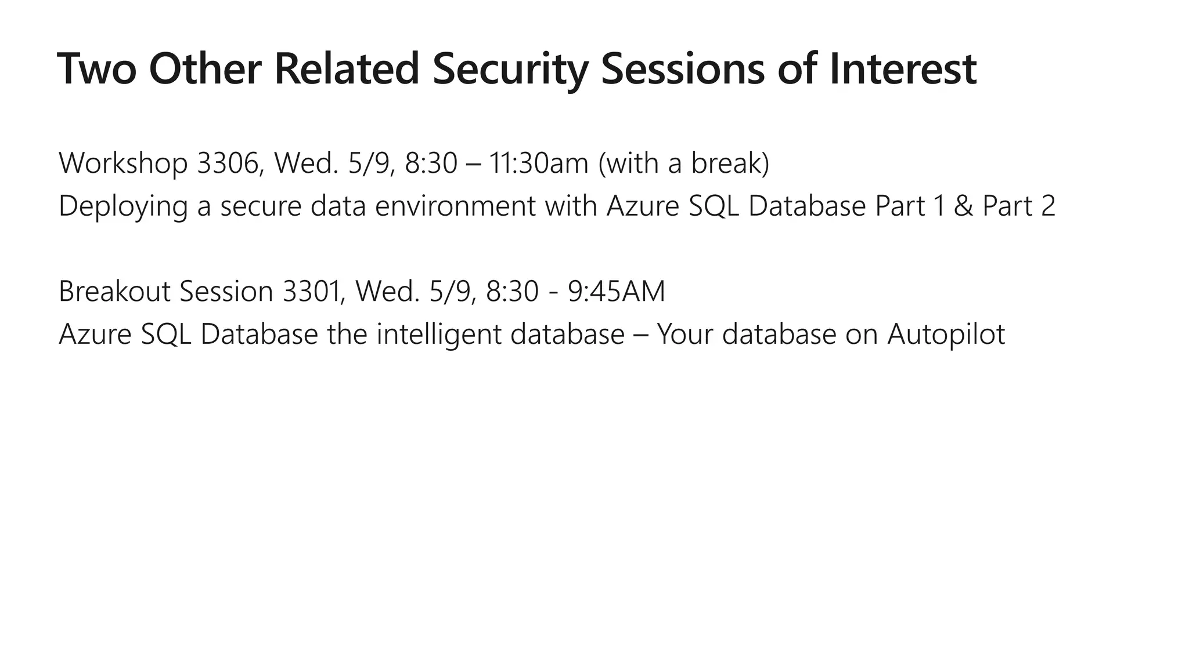Click the word "Interest" in the heading
This screenshot has height=668, width=1189.
903,69
